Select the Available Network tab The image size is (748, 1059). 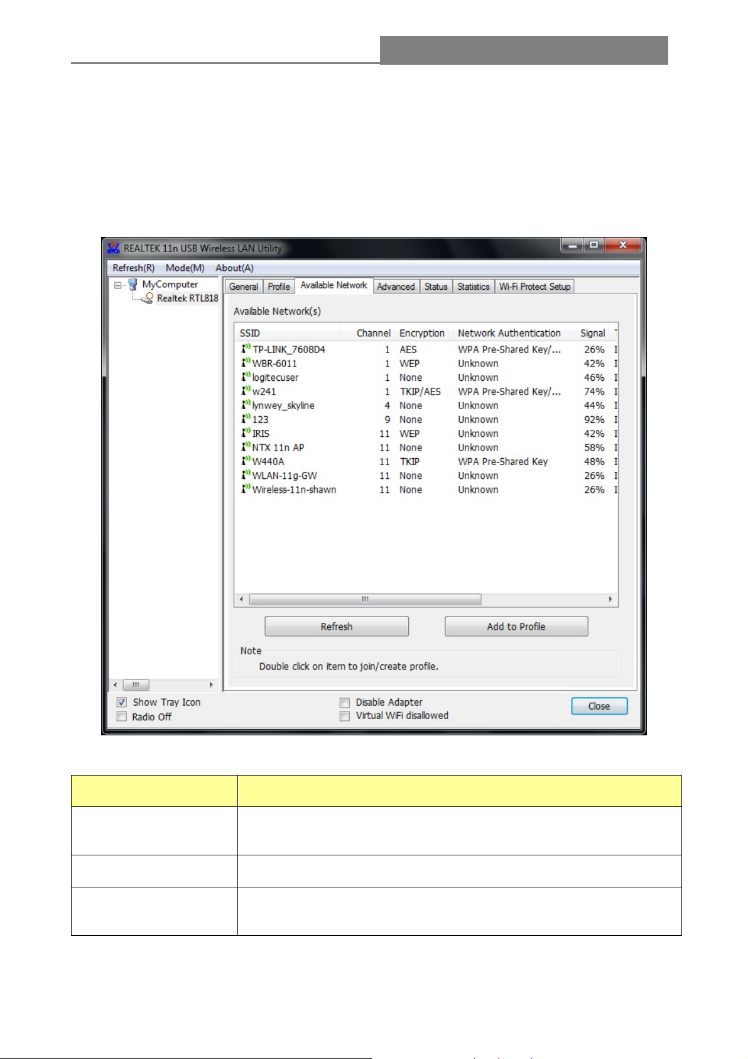pyautogui.click(x=334, y=285)
